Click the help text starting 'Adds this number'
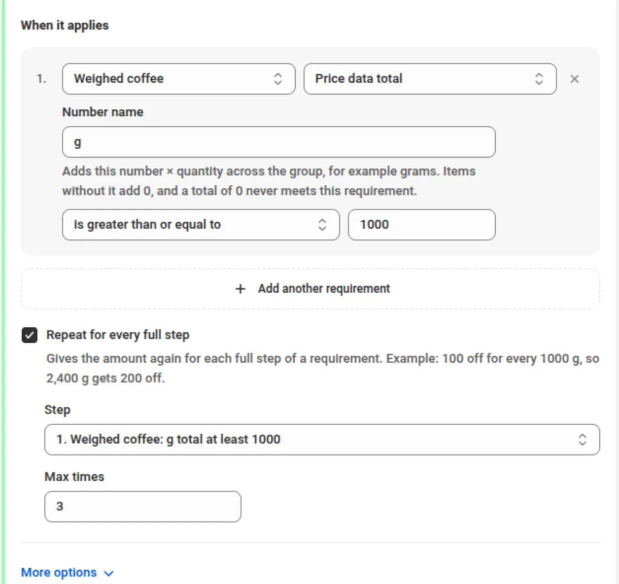The height and width of the screenshot is (584, 619). pyautogui.click(x=269, y=181)
